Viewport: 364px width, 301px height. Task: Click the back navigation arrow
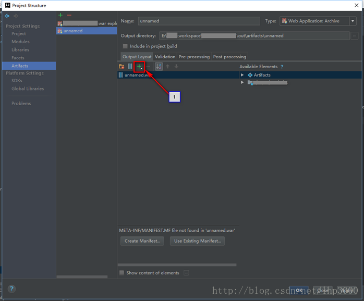[7, 16]
